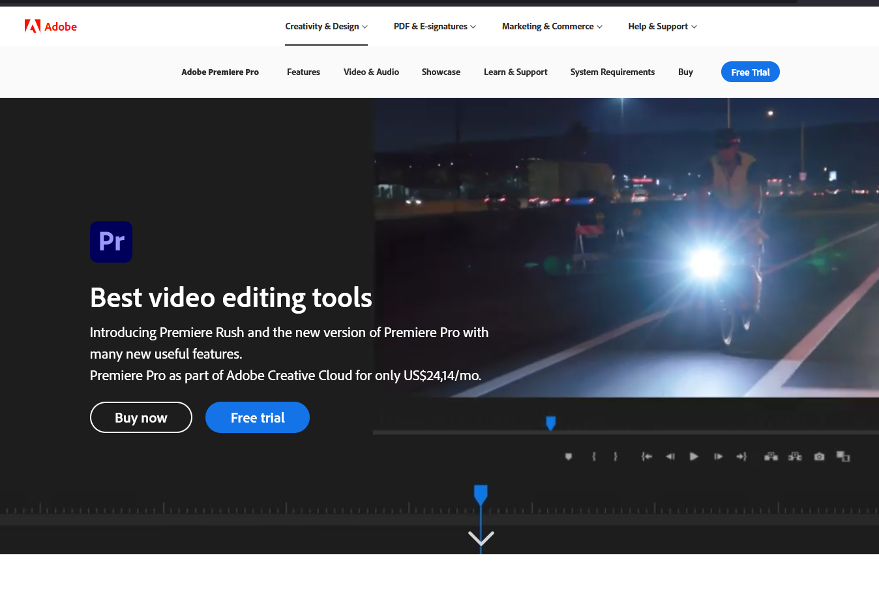This screenshot has width=879, height=596.
Task: Click the 'Best video editing tools' headline
Action: coord(231,298)
